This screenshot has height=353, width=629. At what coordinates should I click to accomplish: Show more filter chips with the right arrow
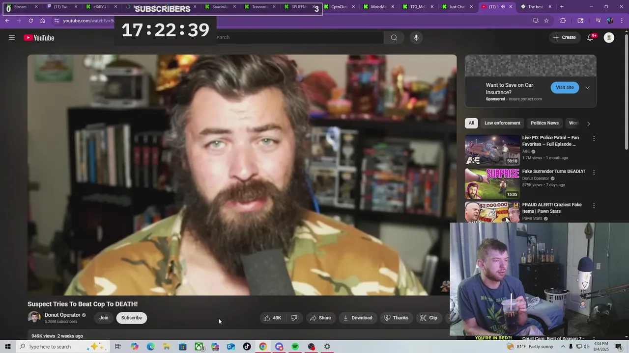[588, 124]
